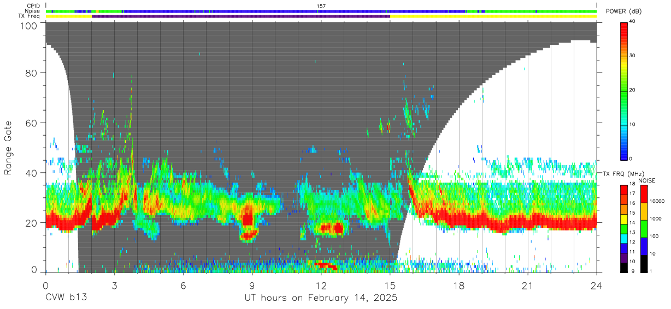Click the Noise strip along the top

pyautogui.click(x=321, y=11)
